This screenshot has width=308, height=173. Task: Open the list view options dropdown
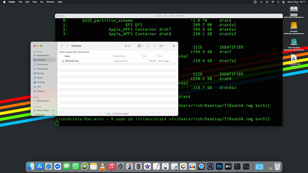(127, 46)
